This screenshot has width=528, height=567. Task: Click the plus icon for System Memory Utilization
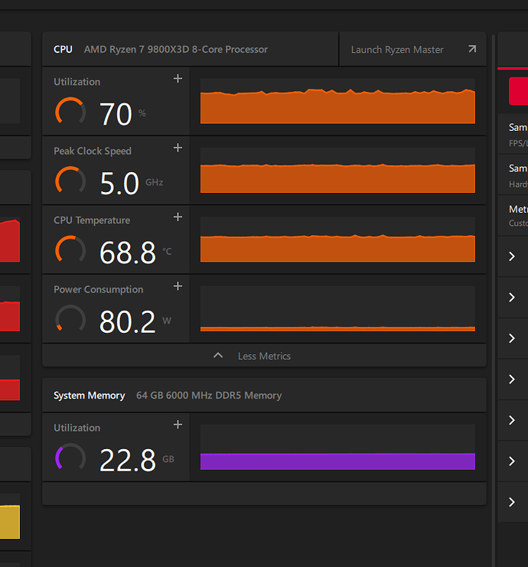pyautogui.click(x=178, y=425)
